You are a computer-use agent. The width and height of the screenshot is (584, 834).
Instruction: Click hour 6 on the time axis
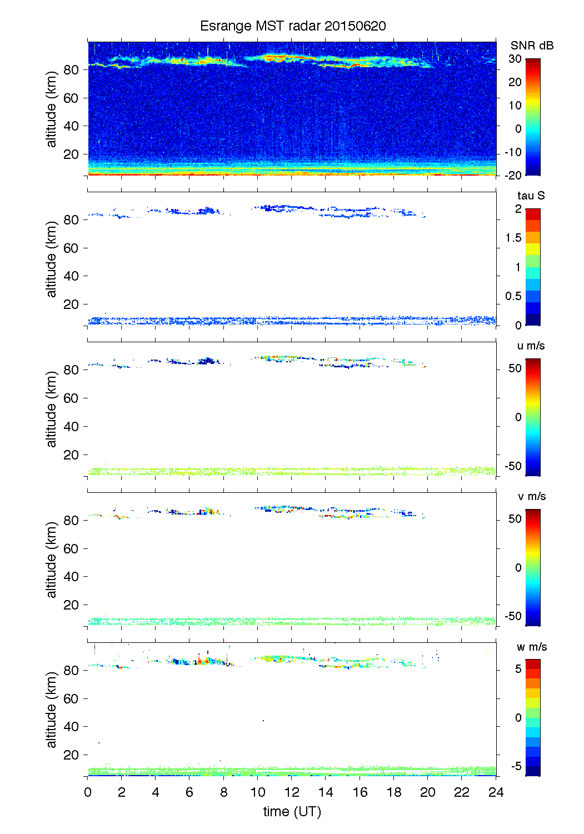tap(189, 792)
